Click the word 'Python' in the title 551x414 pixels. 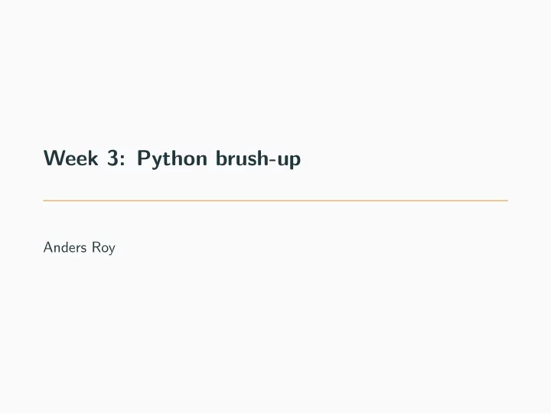(x=172, y=159)
